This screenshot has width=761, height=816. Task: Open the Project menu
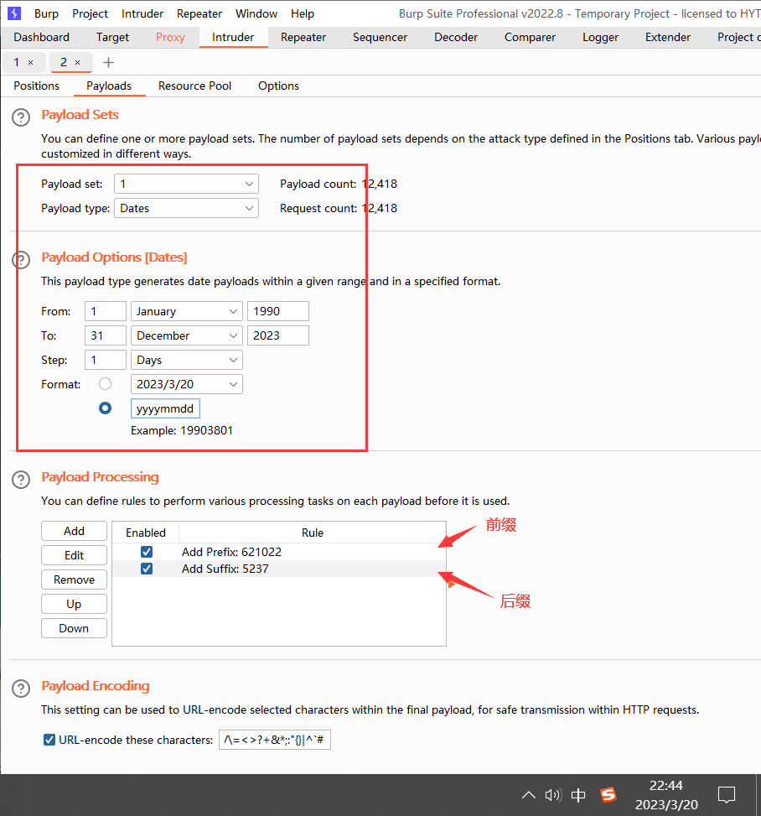tap(90, 13)
